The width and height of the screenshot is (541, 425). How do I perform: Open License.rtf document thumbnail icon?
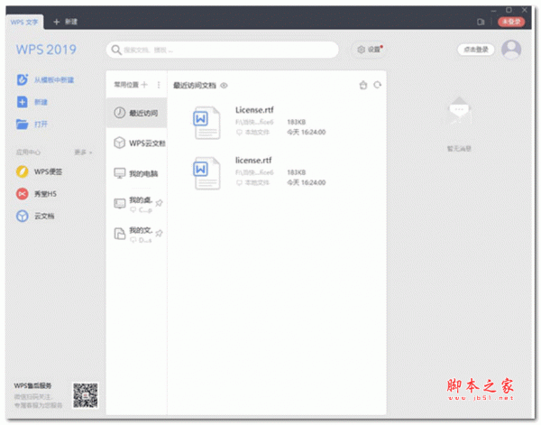point(206,123)
